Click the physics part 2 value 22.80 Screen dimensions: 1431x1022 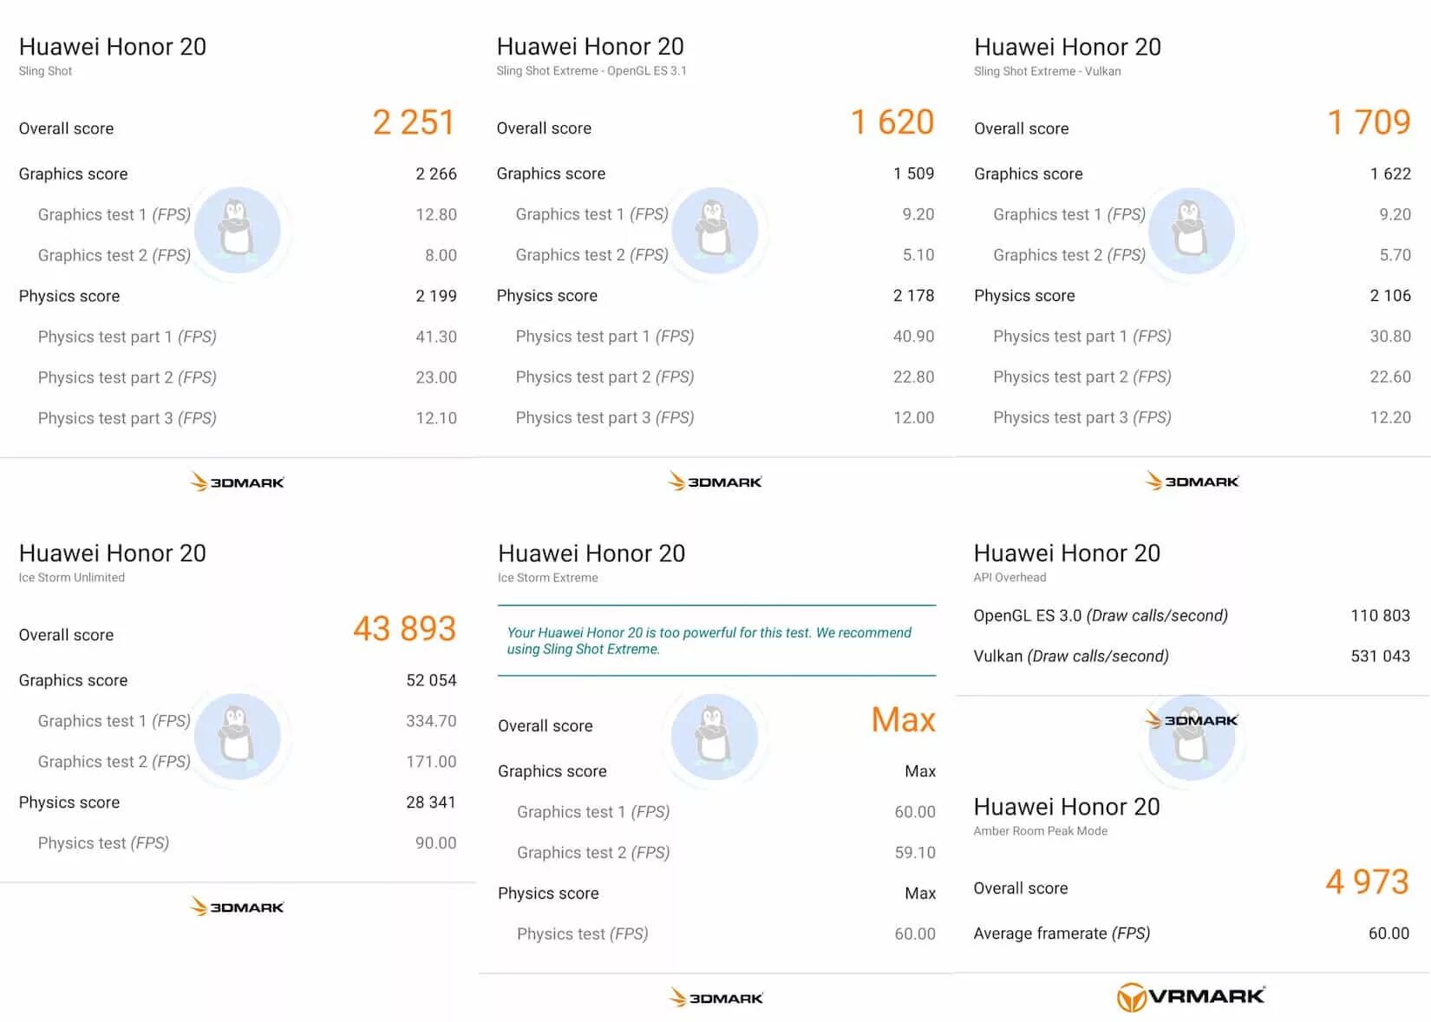click(914, 377)
